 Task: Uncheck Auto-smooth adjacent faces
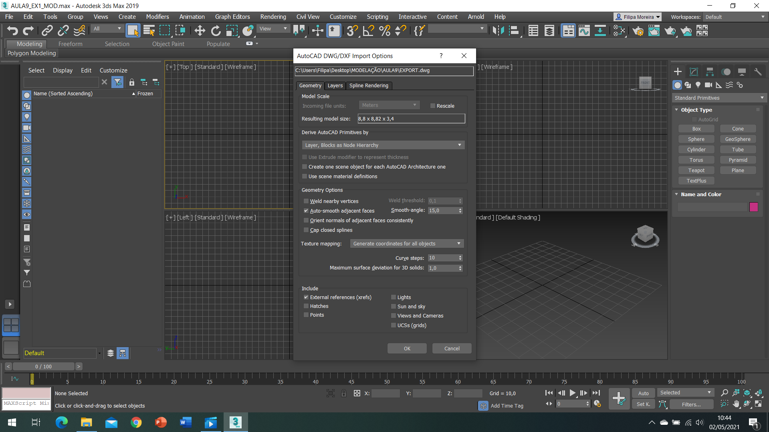click(306, 211)
